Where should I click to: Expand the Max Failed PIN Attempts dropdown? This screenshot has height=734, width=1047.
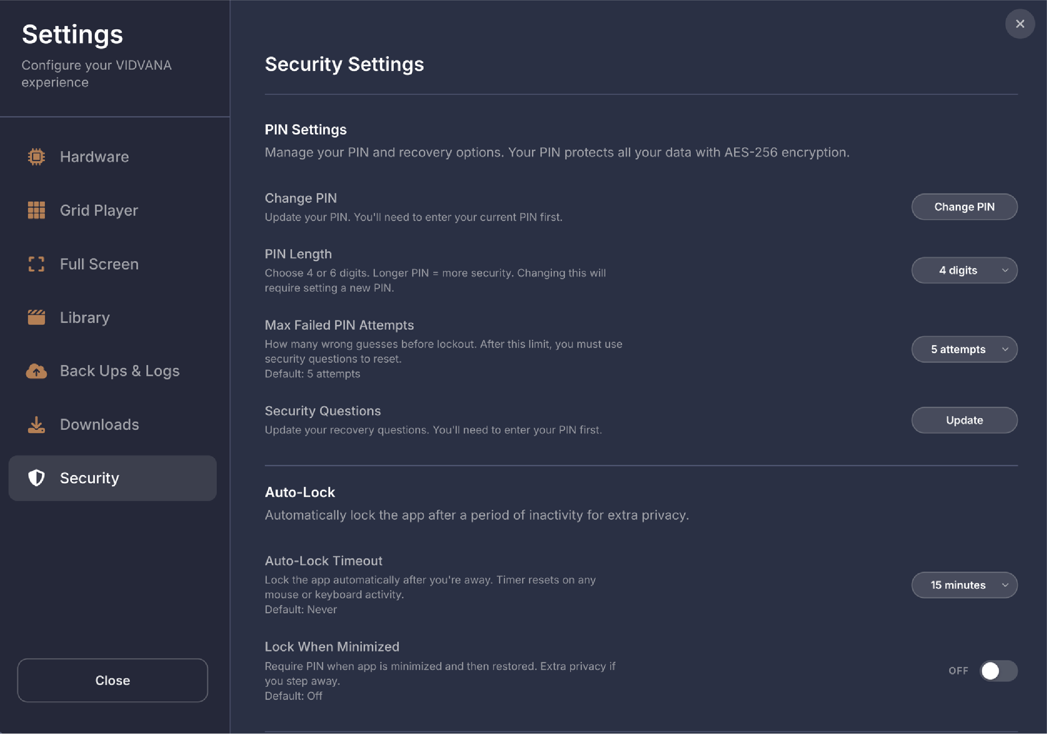(x=964, y=350)
